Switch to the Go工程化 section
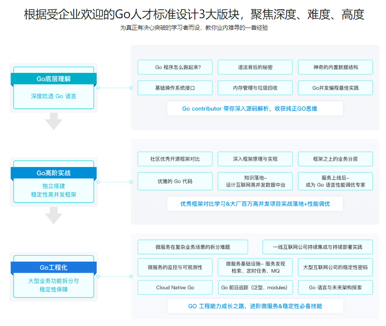The width and height of the screenshot is (386, 326). [x=53, y=267]
